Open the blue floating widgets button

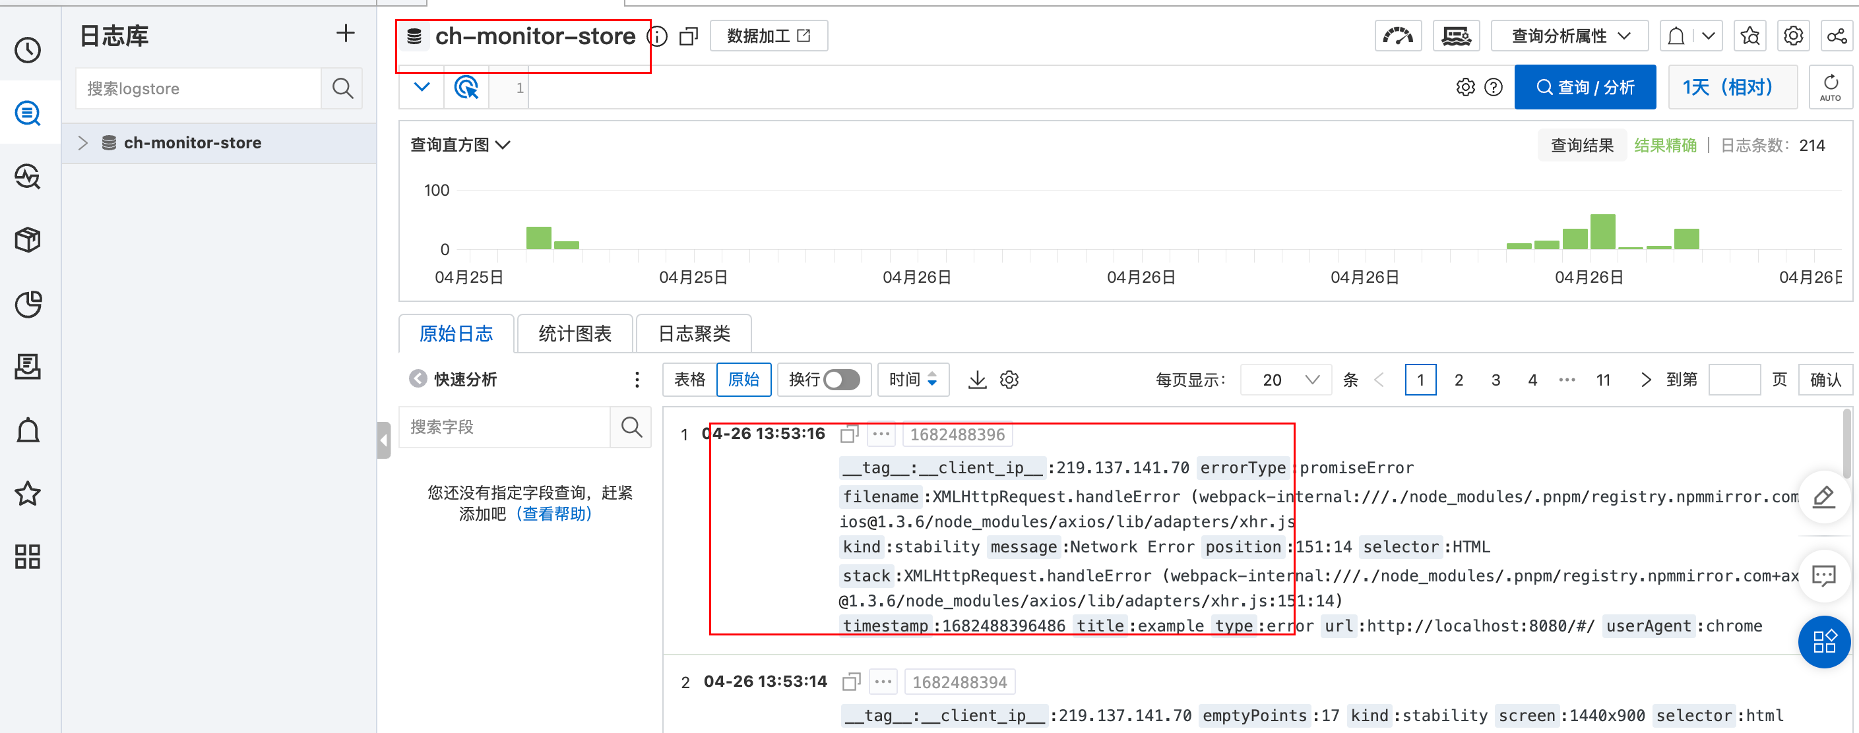coord(1823,641)
